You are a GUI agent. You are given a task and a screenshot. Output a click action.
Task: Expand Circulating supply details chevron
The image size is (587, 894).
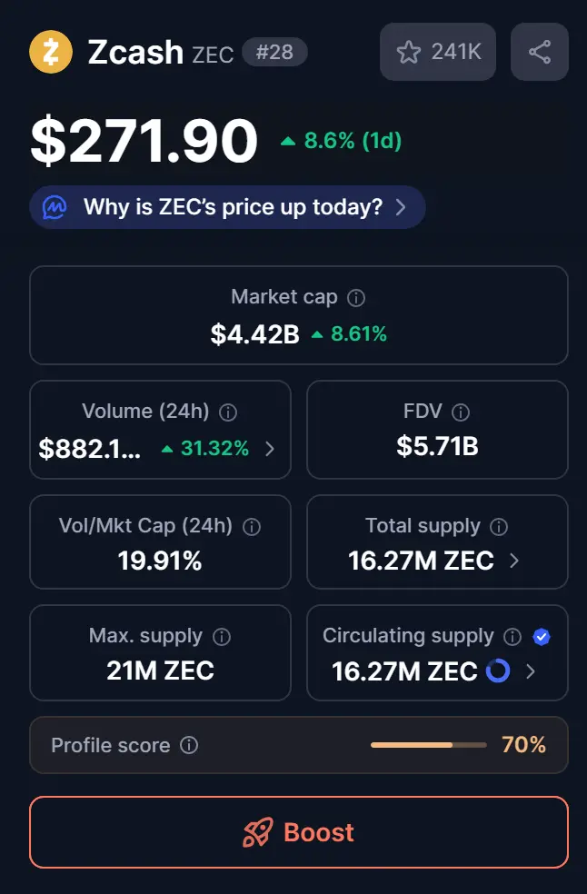[x=532, y=671]
